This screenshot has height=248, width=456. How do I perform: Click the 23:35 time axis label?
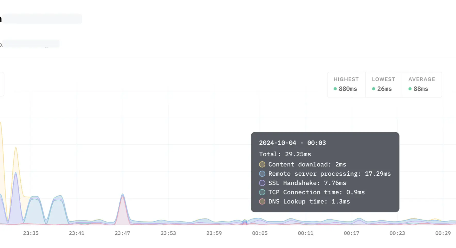click(x=31, y=233)
